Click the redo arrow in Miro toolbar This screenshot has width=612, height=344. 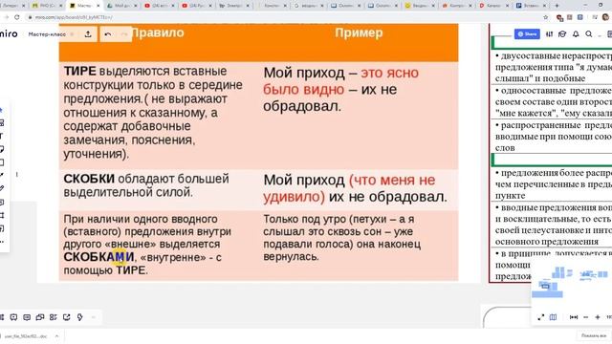click(124, 34)
